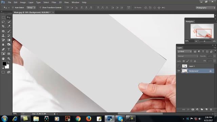Delete layer with the trash button
The height and width of the screenshot is (122, 217).
click(x=211, y=109)
